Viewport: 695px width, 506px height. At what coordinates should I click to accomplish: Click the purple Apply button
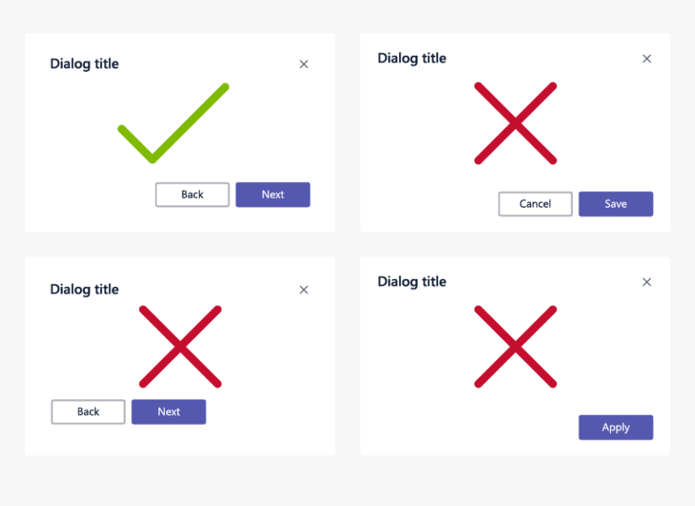(616, 428)
